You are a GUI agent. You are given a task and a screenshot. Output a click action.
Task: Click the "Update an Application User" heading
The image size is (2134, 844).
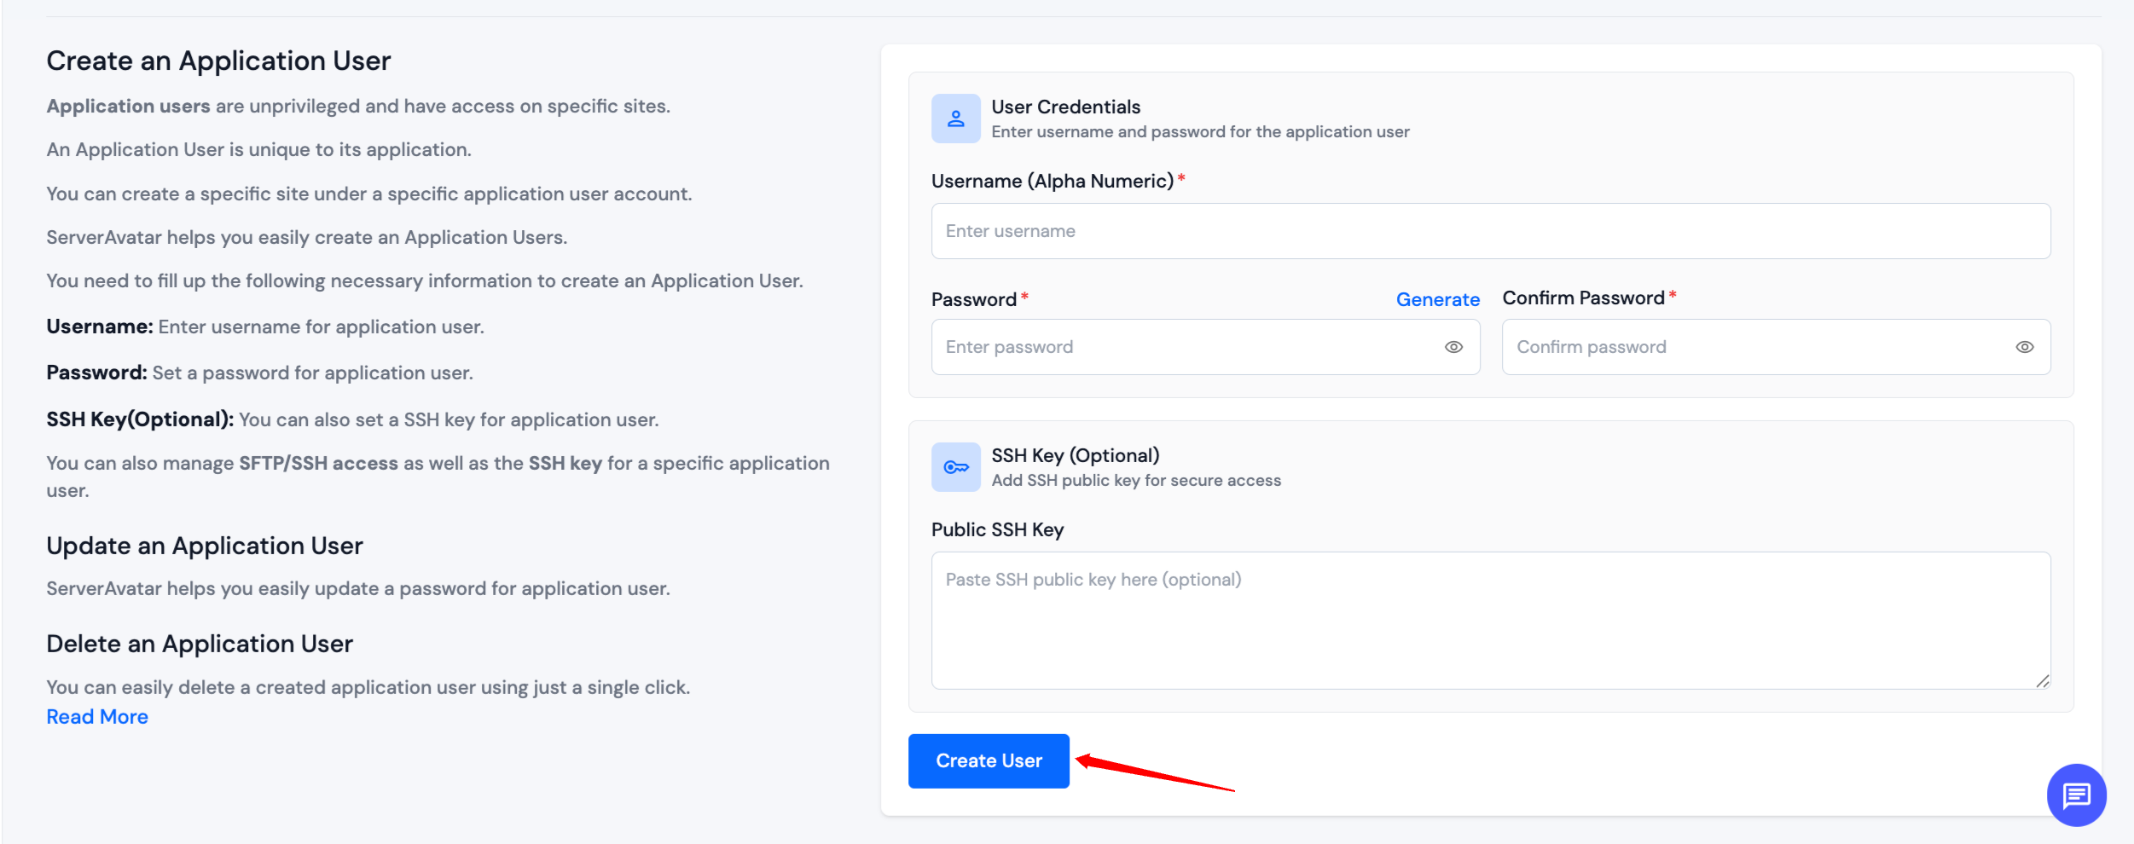(205, 546)
